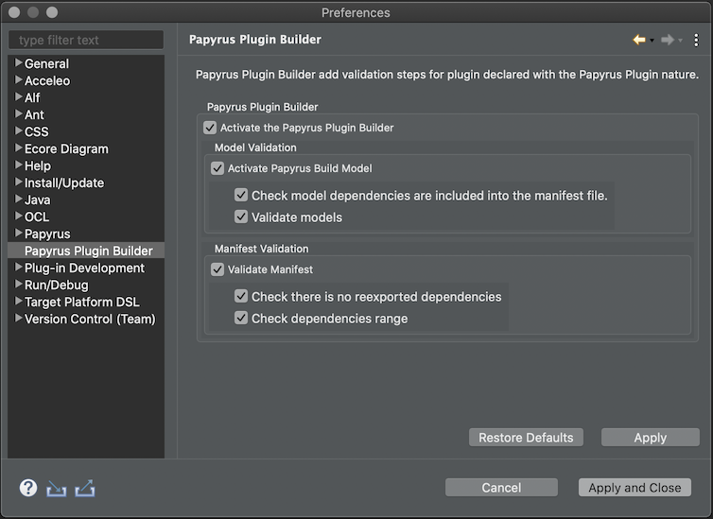Expand the Ecore Diagram tree node
Viewport: 713px width, 519px height.
pos(19,147)
